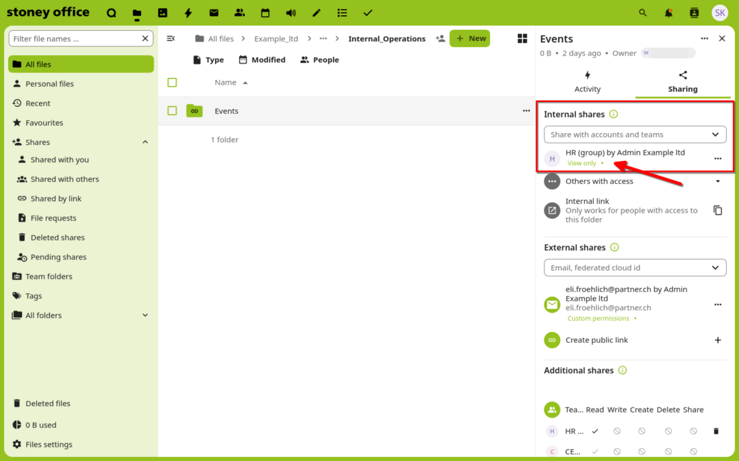Collapse the Shares section in sidebar
This screenshot has height=461, width=739.
tap(145, 142)
